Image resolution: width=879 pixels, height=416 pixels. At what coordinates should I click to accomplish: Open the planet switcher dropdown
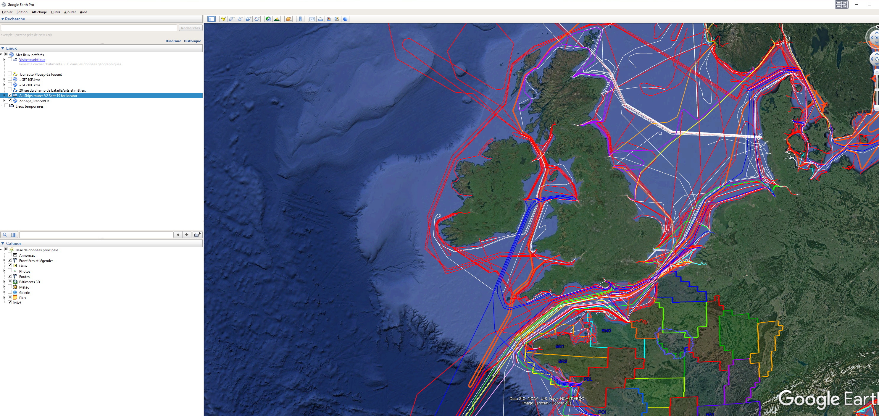[288, 19]
